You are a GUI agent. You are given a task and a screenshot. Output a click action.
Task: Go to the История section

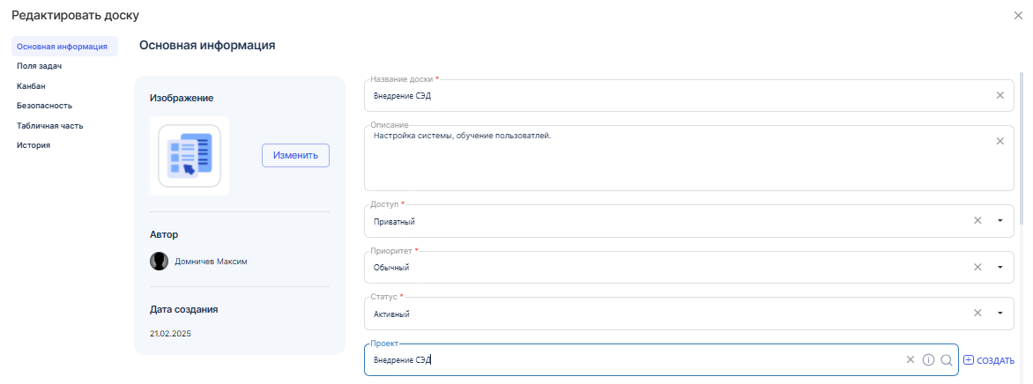coord(33,145)
